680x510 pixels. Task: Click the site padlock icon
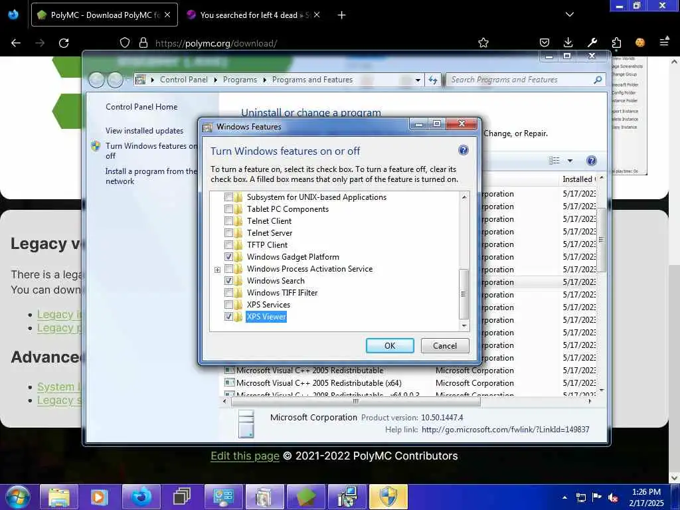143,42
